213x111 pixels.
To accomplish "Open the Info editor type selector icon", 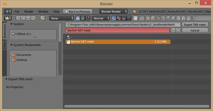I will (x=8, y=12).
